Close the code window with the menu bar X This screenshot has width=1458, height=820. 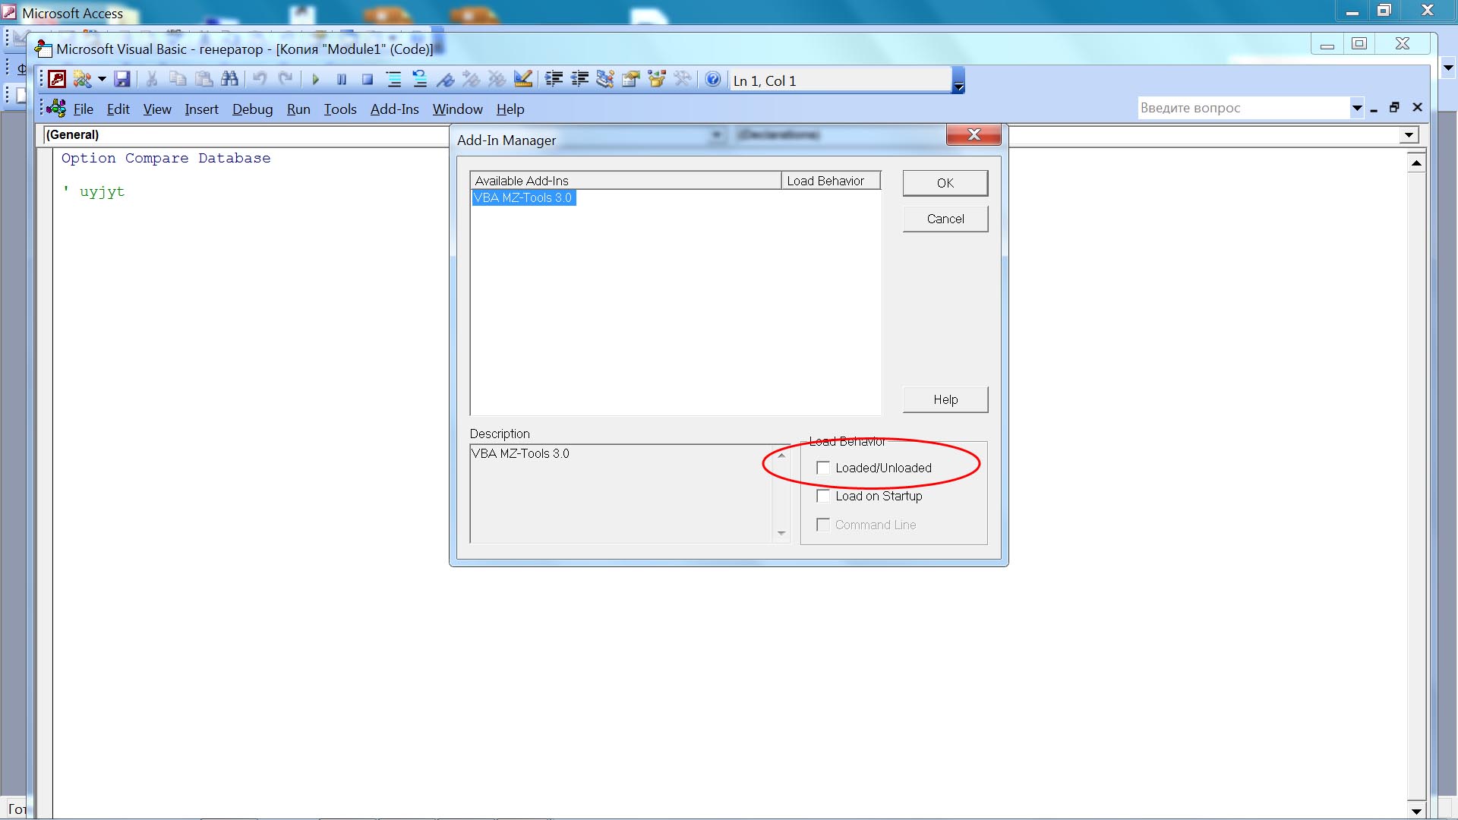[1417, 108]
